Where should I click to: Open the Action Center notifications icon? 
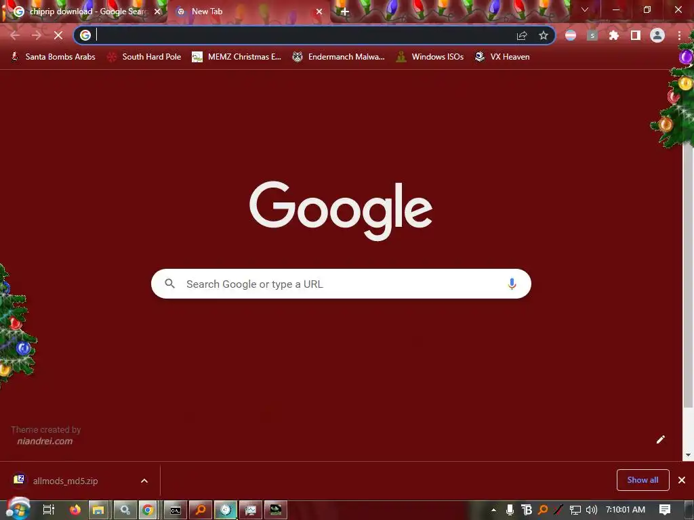click(x=665, y=510)
